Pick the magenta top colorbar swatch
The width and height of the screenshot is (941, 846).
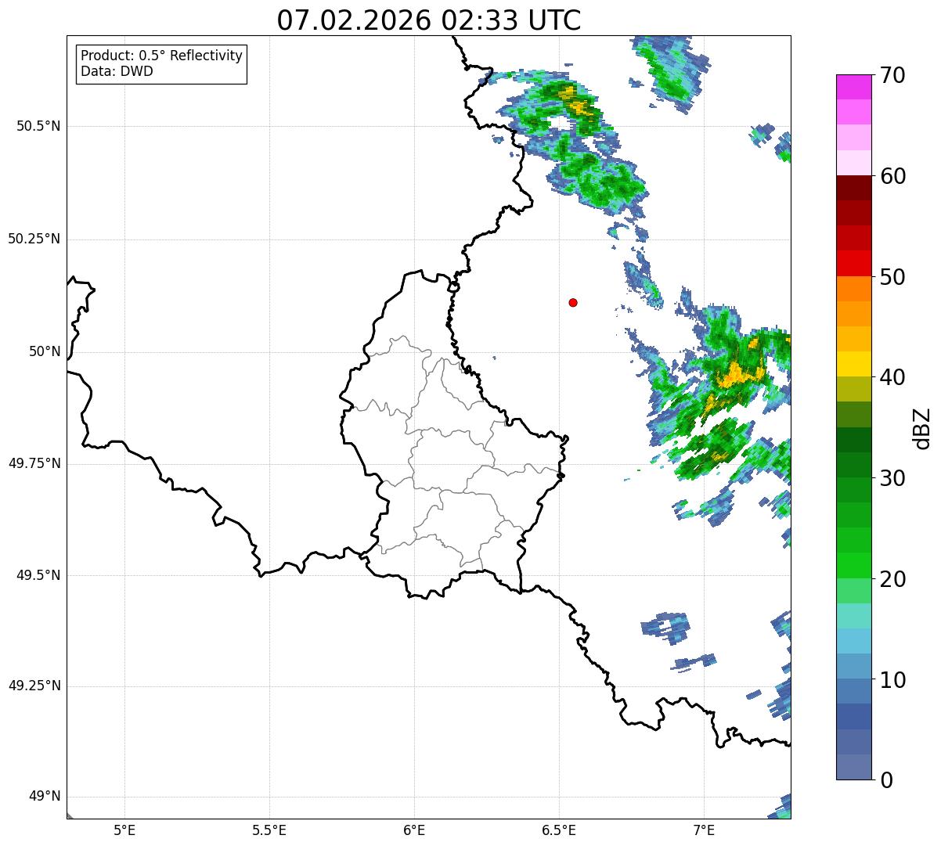coord(853,87)
